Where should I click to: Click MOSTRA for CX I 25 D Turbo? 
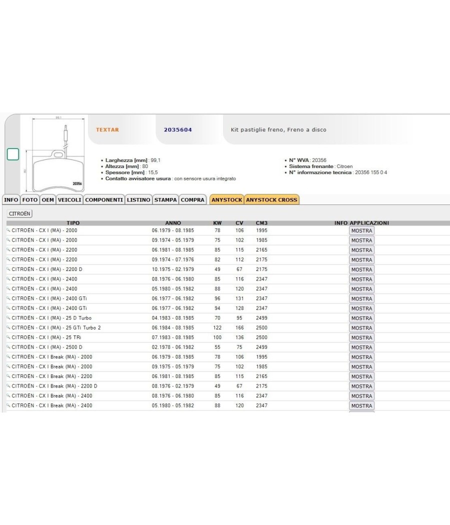point(361,318)
